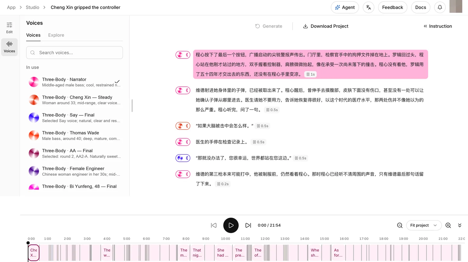
Task: Open the Feedback form
Action: tap(393, 7)
